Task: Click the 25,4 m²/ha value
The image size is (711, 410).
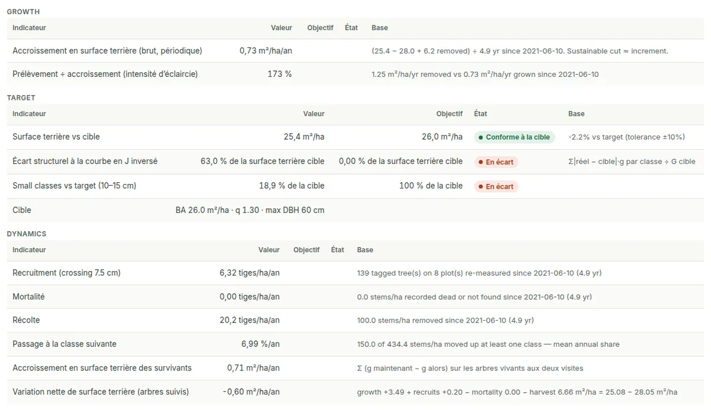Action: (x=304, y=137)
